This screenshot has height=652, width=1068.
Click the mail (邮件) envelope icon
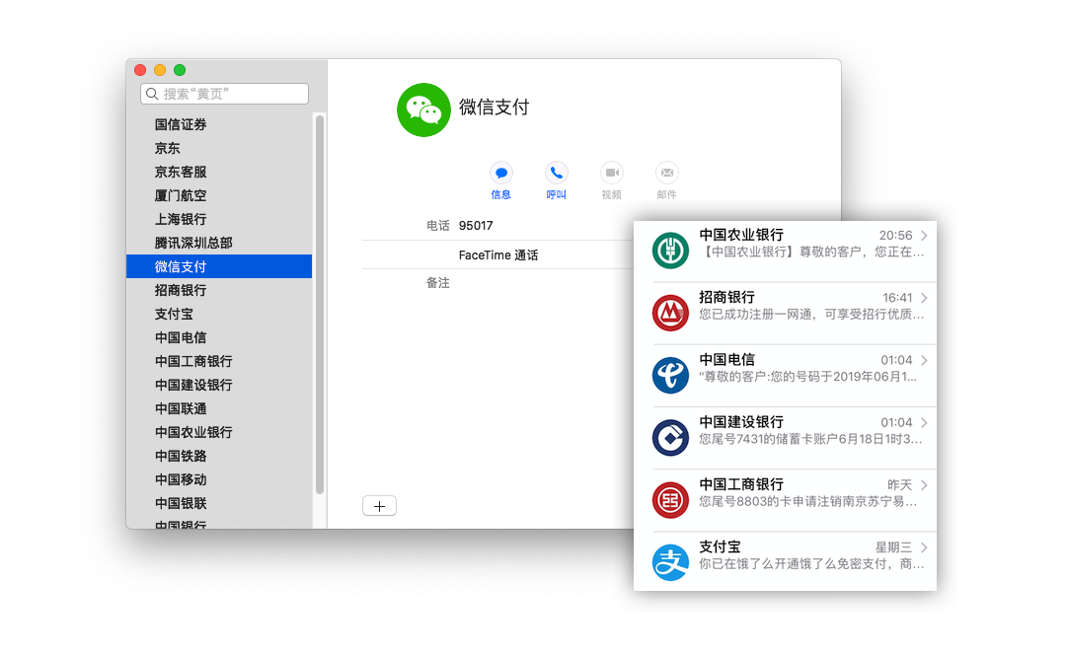667,173
